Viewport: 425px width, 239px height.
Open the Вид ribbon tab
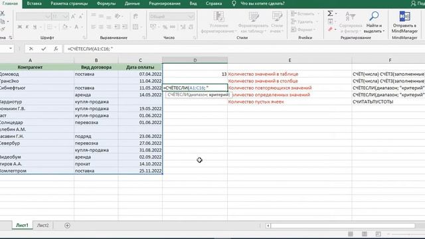pos(193,3)
